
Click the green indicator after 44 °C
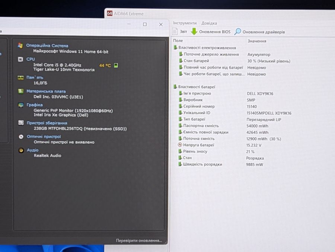pyautogui.click(x=116, y=65)
